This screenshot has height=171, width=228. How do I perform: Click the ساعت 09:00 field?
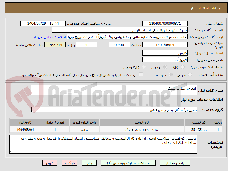click(x=119, y=45)
